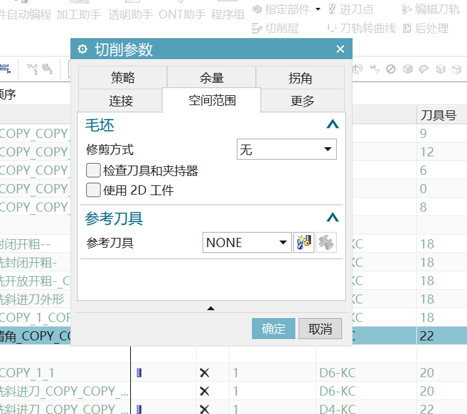Click 切削层 cut levels tool

pos(275,28)
